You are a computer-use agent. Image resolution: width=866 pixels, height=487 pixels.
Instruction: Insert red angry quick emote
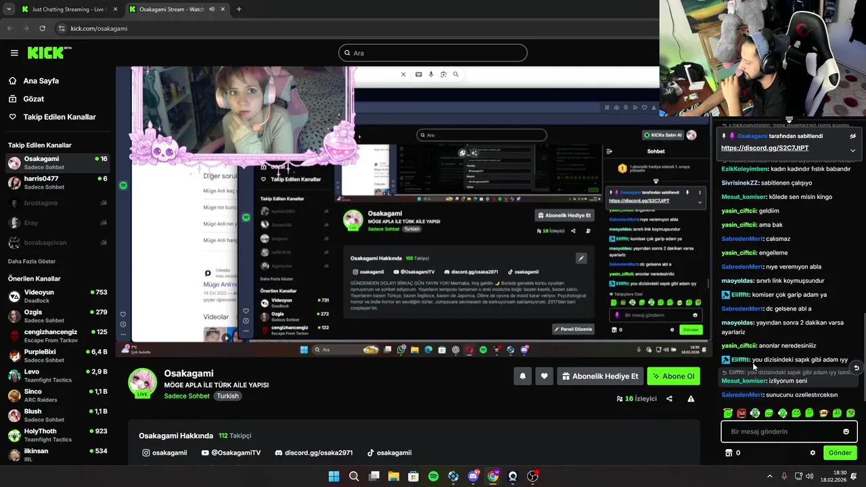click(x=742, y=413)
